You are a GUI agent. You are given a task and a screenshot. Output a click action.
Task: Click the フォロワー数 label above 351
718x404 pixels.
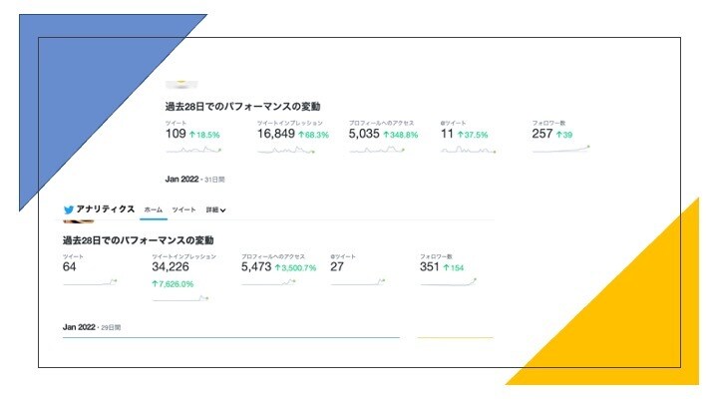436,256
